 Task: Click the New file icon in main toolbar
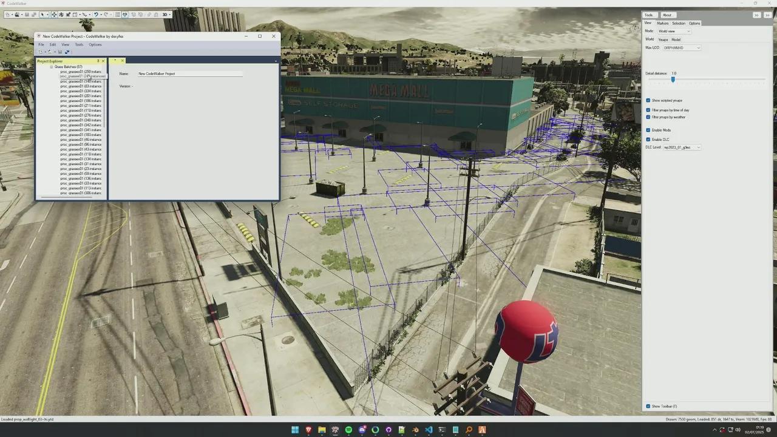8,15
